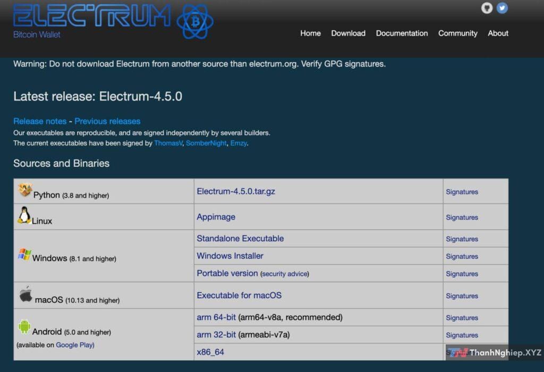Download Executable for macOS
Screen dimensions: 544x372
point(239,295)
